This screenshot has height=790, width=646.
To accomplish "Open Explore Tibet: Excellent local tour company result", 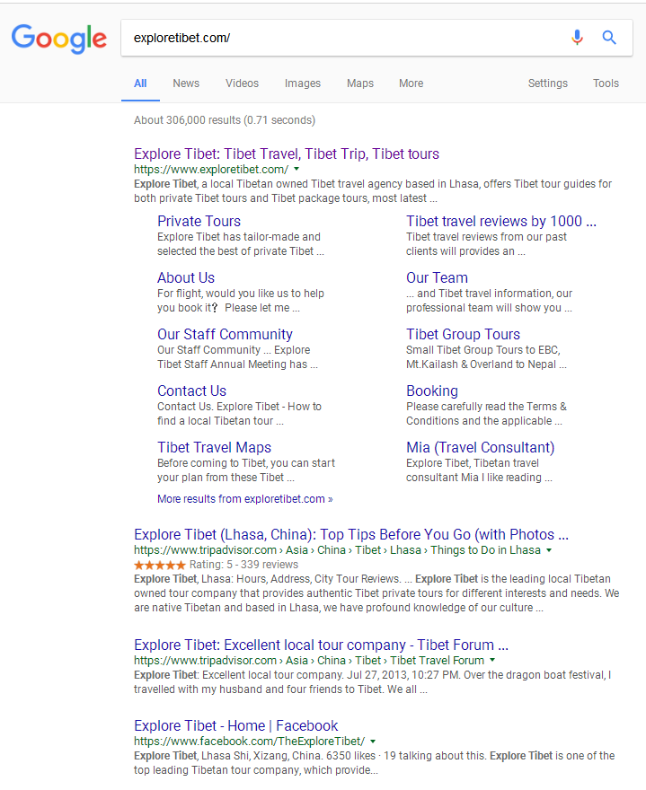I will [x=322, y=645].
